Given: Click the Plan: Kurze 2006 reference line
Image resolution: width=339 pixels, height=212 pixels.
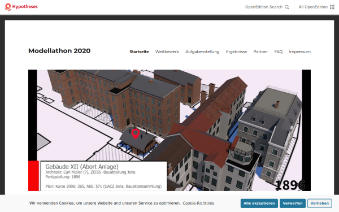Looking at the screenshot, I should click(x=103, y=186).
